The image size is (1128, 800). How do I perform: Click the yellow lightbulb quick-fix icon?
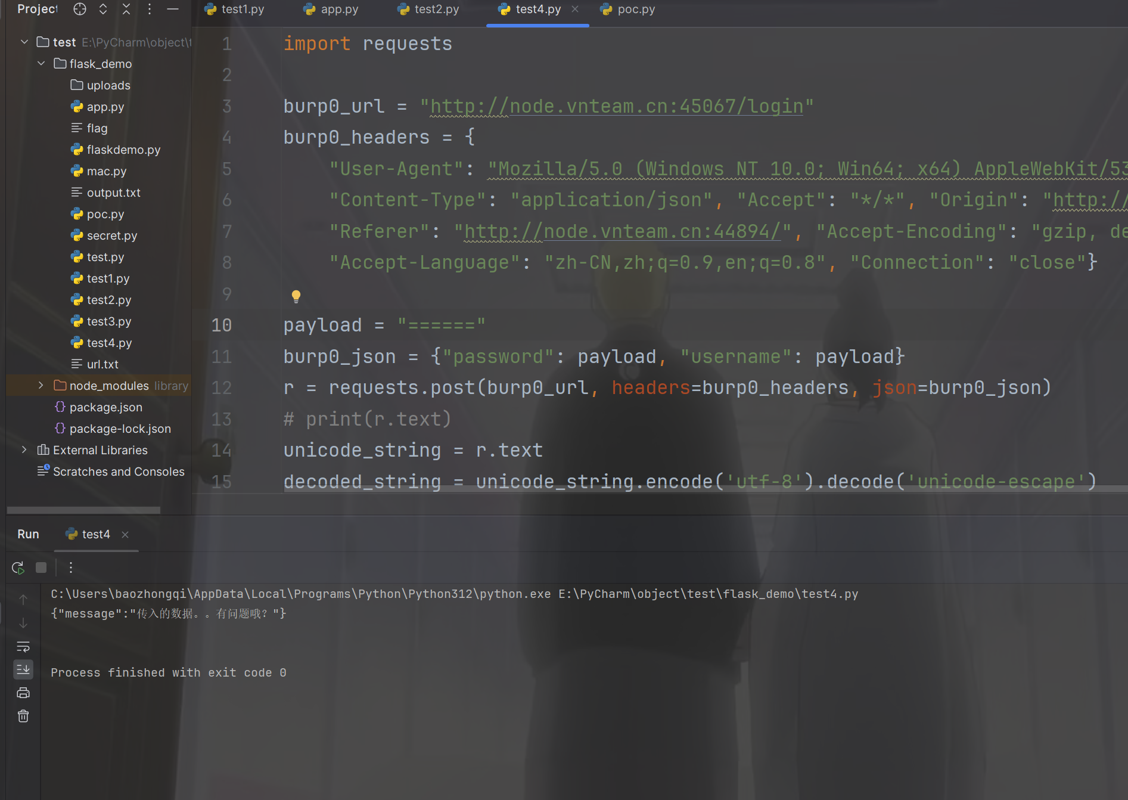pos(296,296)
